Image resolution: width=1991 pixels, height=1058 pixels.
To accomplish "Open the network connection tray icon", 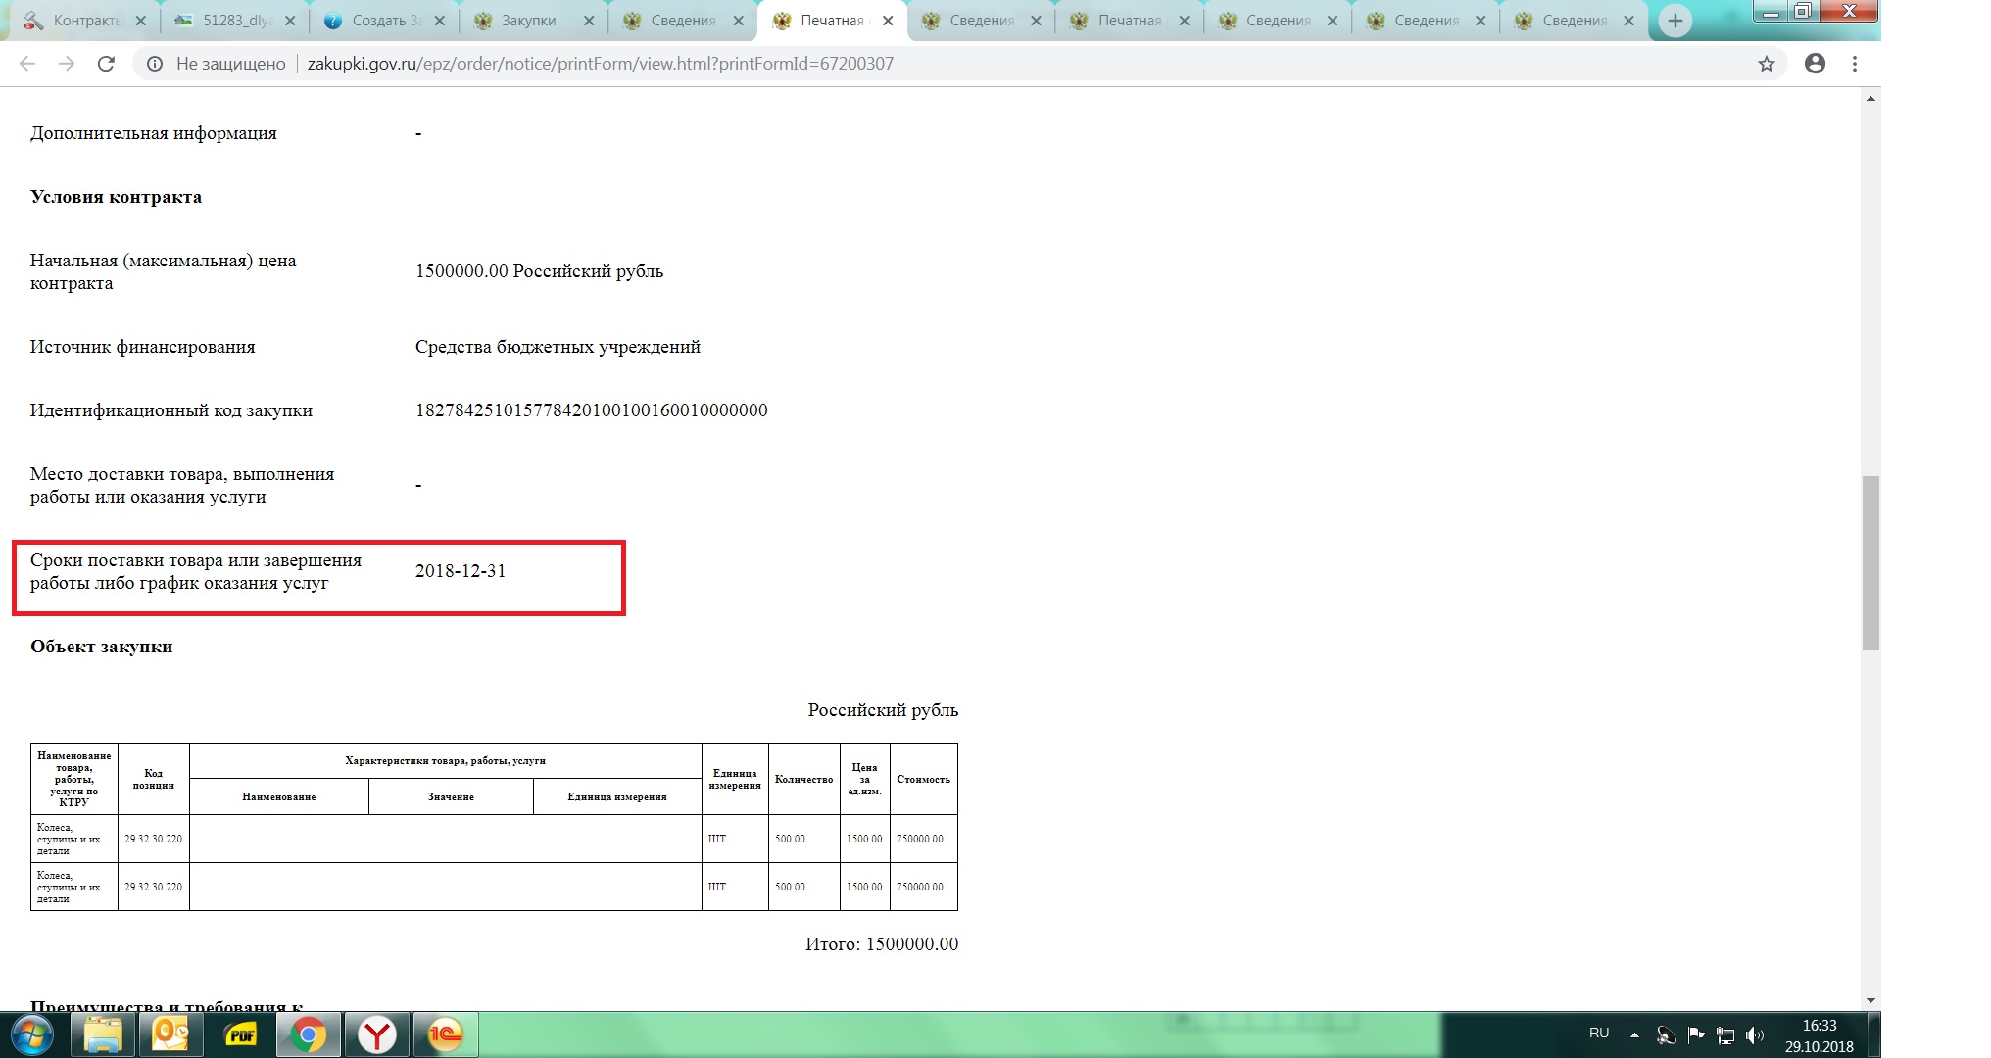I will (x=1725, y=1034).
